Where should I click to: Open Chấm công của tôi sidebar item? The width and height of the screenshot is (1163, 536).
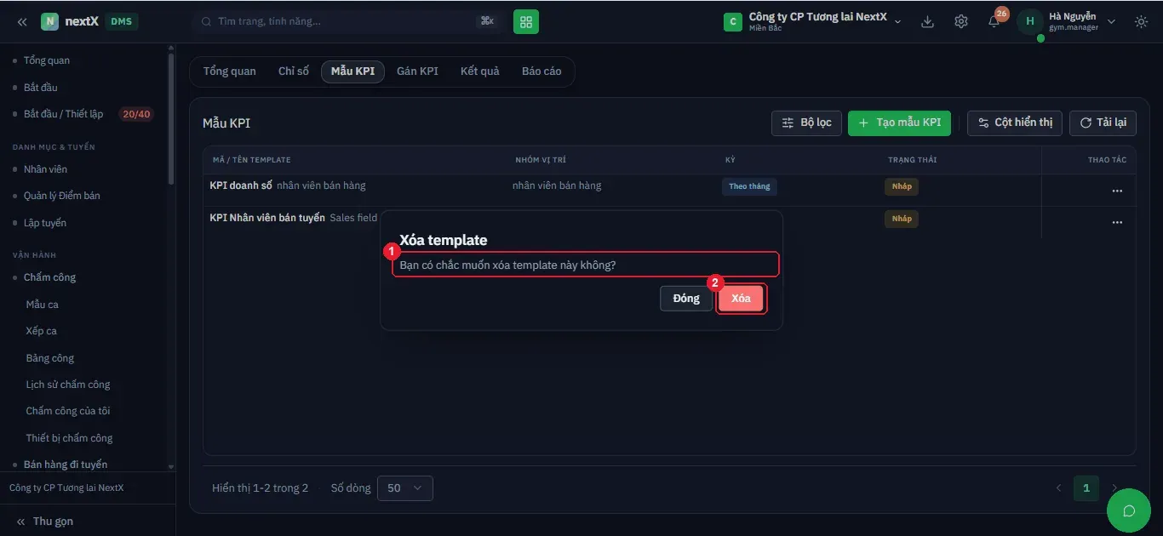[x=68, y=411]
